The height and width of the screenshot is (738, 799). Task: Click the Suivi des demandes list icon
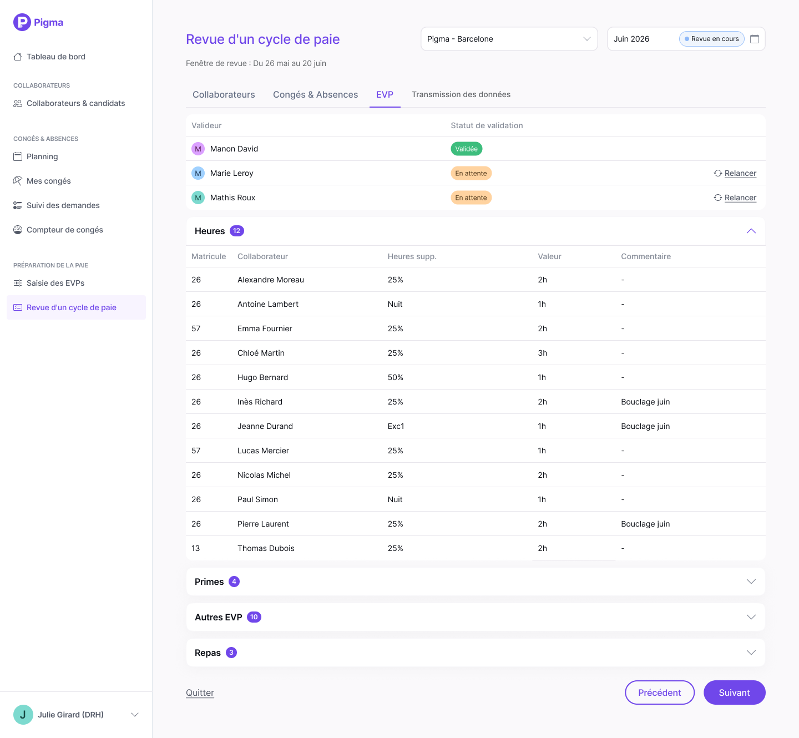[18, 205]
